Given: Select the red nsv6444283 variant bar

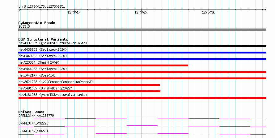Looking at the screenshot, I should pyautogui.click(x=142, y=72).
